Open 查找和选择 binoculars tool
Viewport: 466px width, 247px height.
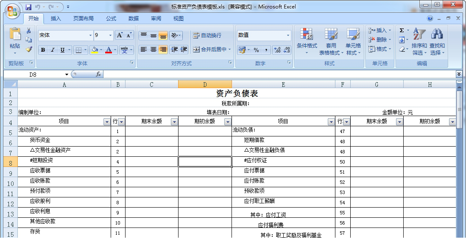[x=437, y=42]
